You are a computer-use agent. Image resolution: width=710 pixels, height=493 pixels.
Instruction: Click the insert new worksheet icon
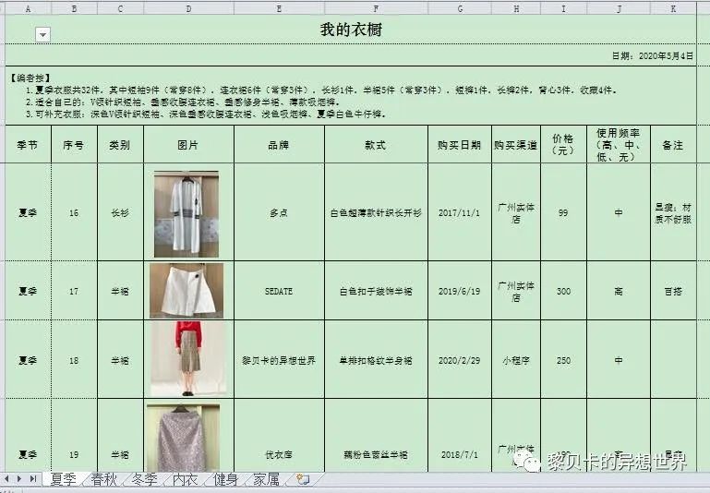[303, 479]
